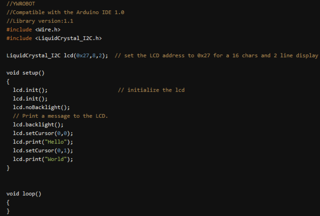The width and height of the screenshot is (320, 216).
Task: Click the void loop() declaration
Action: point(24,194)
